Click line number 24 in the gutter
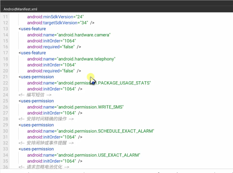233x173 pixels. pyautogui.click(x=5, y=95)
